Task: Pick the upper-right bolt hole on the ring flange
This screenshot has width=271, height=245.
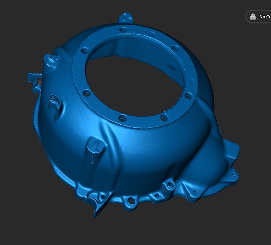Action: click(x=175, y=48)
